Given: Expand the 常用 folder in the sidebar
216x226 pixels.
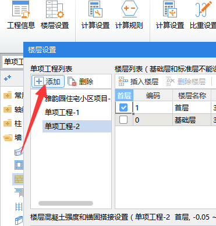Looking at the screenshot, I should 8,96.
